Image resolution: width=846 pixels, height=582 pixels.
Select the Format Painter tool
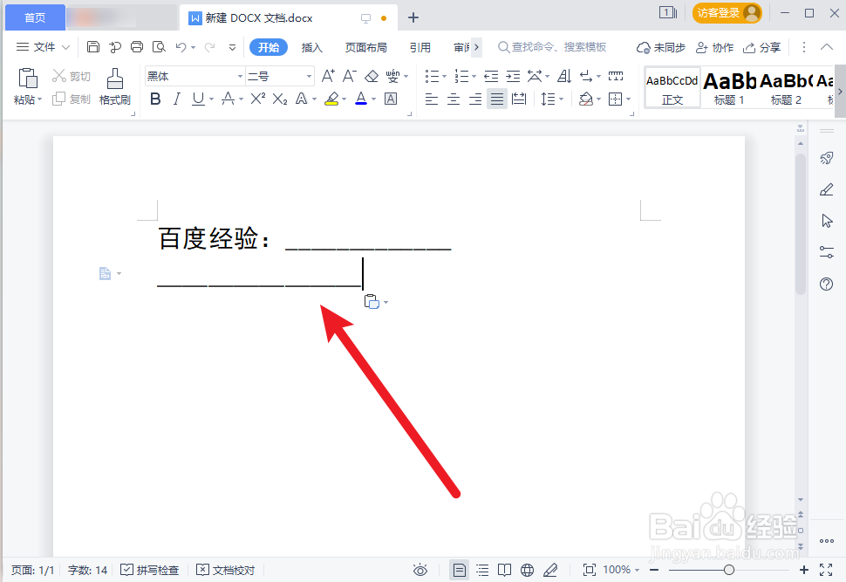point(114,87)
